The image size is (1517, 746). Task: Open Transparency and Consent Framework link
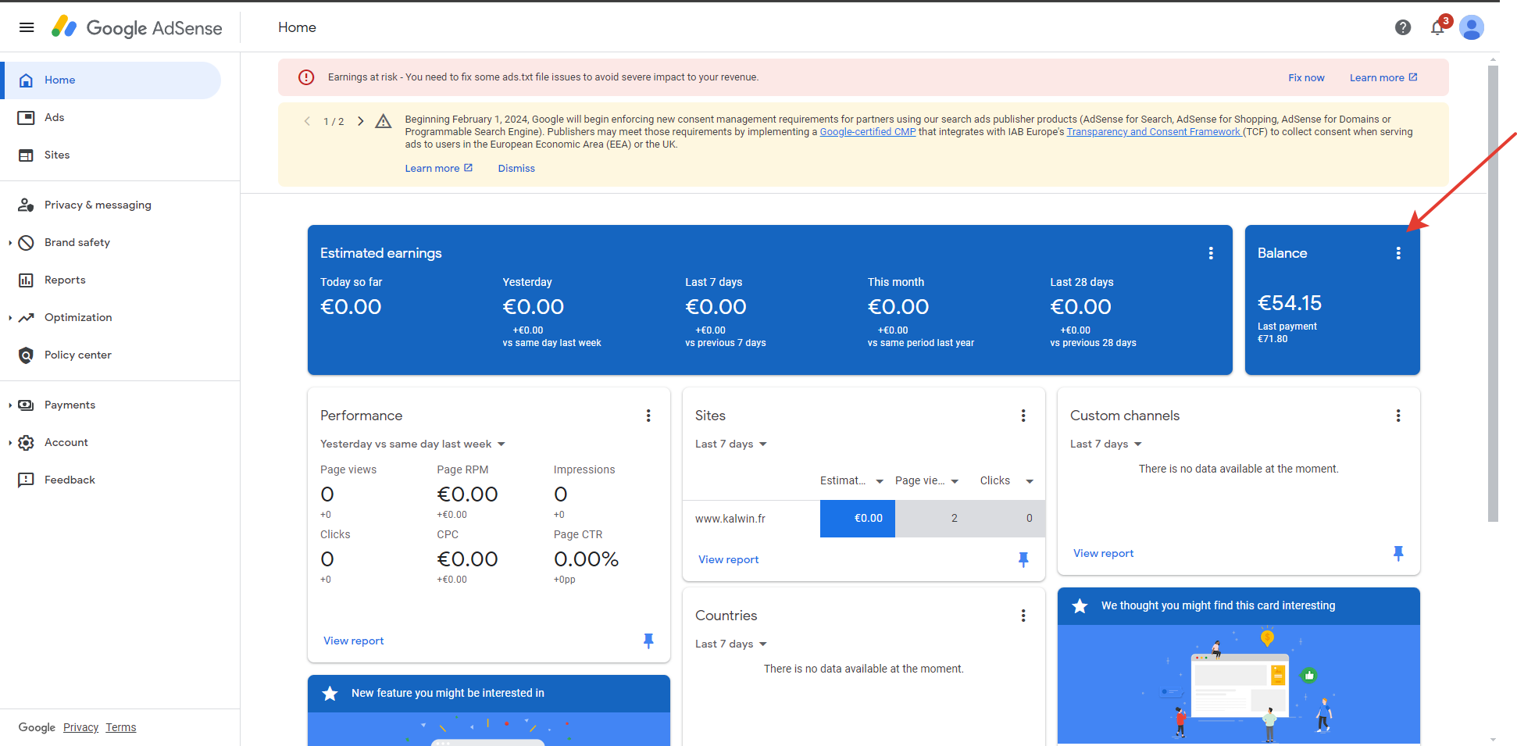pyautogui.click(x=1154, y=132)
